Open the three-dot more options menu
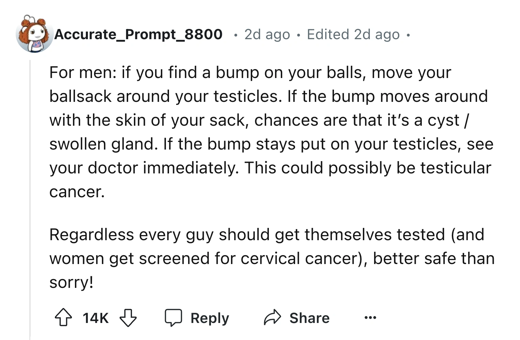 click(370, 318)
